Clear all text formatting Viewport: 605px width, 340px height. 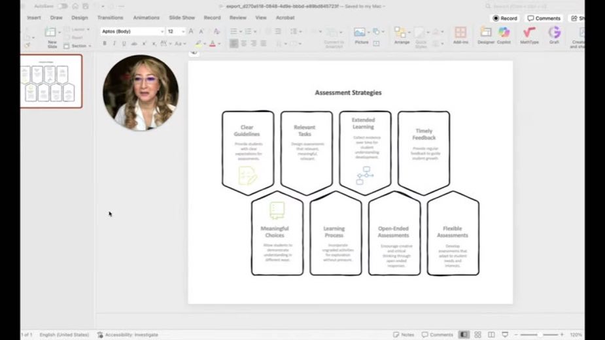tap(216, 31)
